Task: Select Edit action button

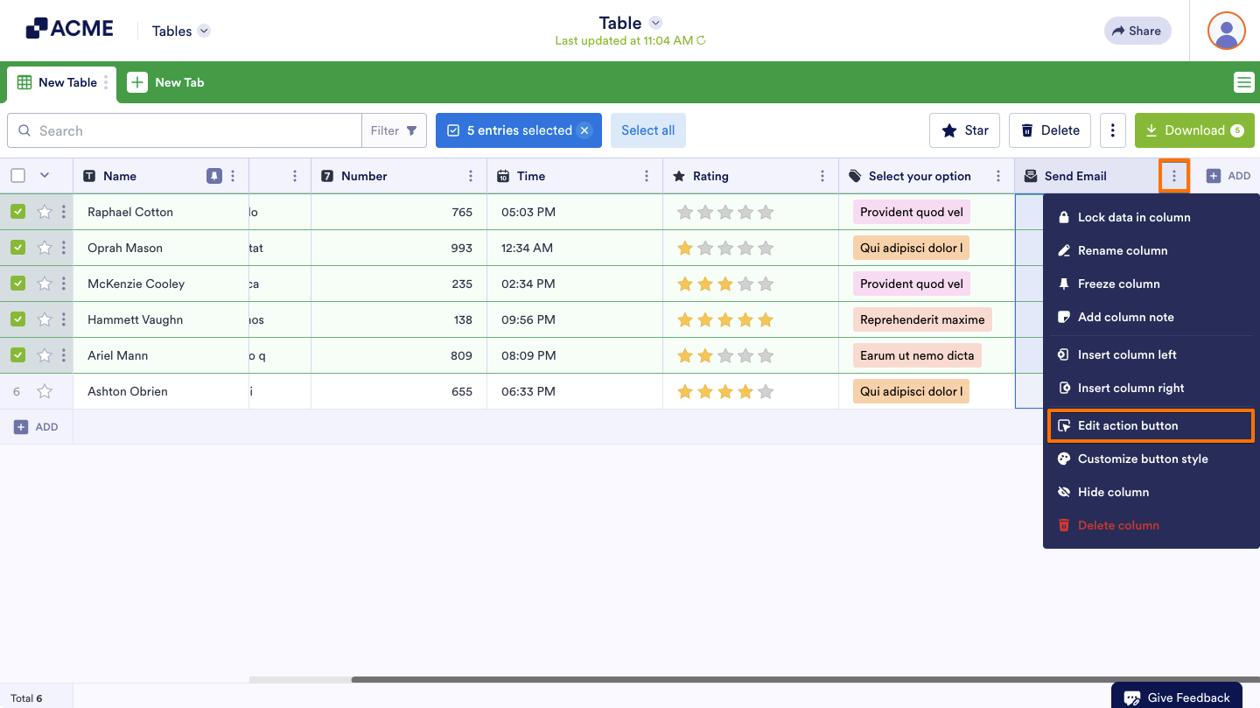Action: point(1151,425)
